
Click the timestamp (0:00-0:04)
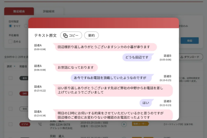(x=40, y=49)
